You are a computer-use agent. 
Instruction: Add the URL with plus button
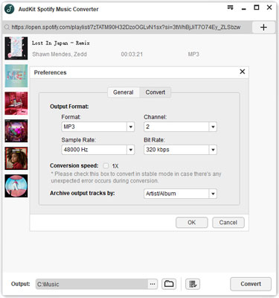point(263,27)
